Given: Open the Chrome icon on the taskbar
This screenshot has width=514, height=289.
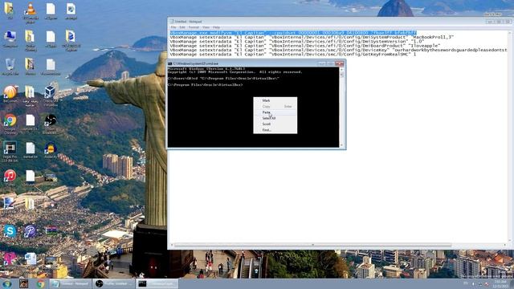Looking at the screenshot, I should pos(40,283).
